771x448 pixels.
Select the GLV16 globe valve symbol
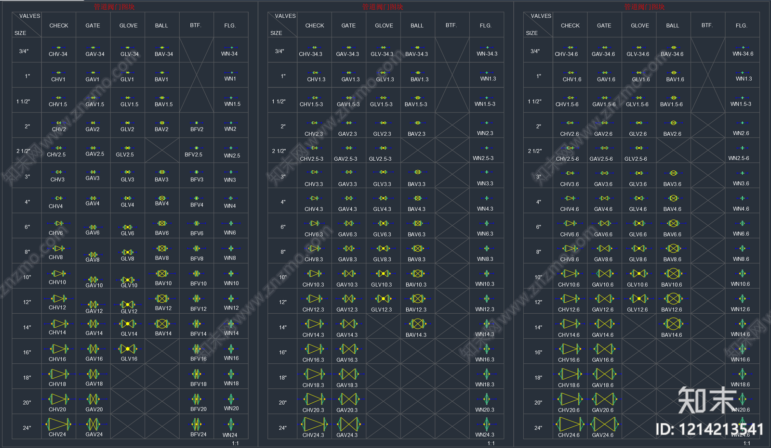(128, 349)
